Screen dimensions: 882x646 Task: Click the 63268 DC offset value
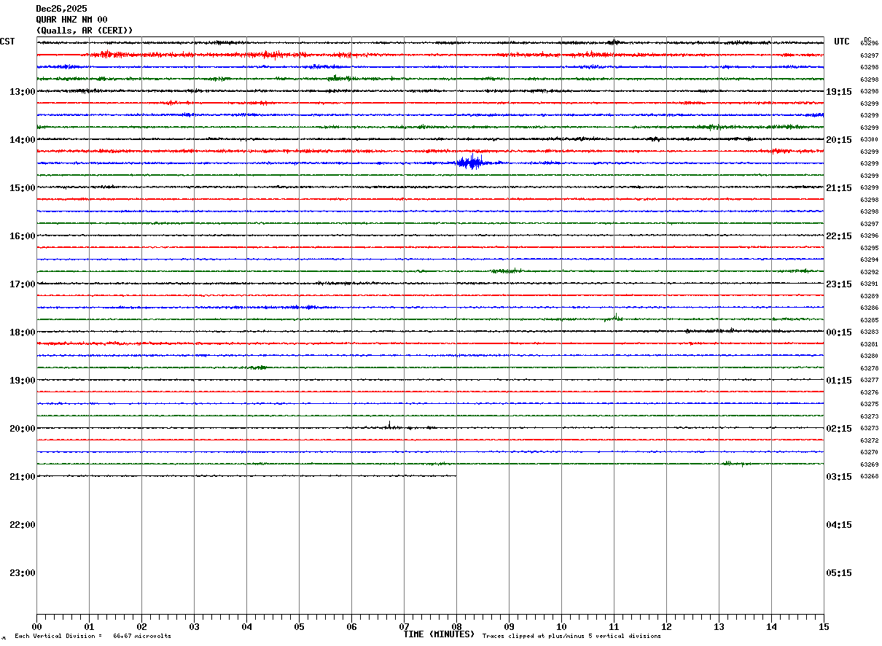click(x=870, y=476)
